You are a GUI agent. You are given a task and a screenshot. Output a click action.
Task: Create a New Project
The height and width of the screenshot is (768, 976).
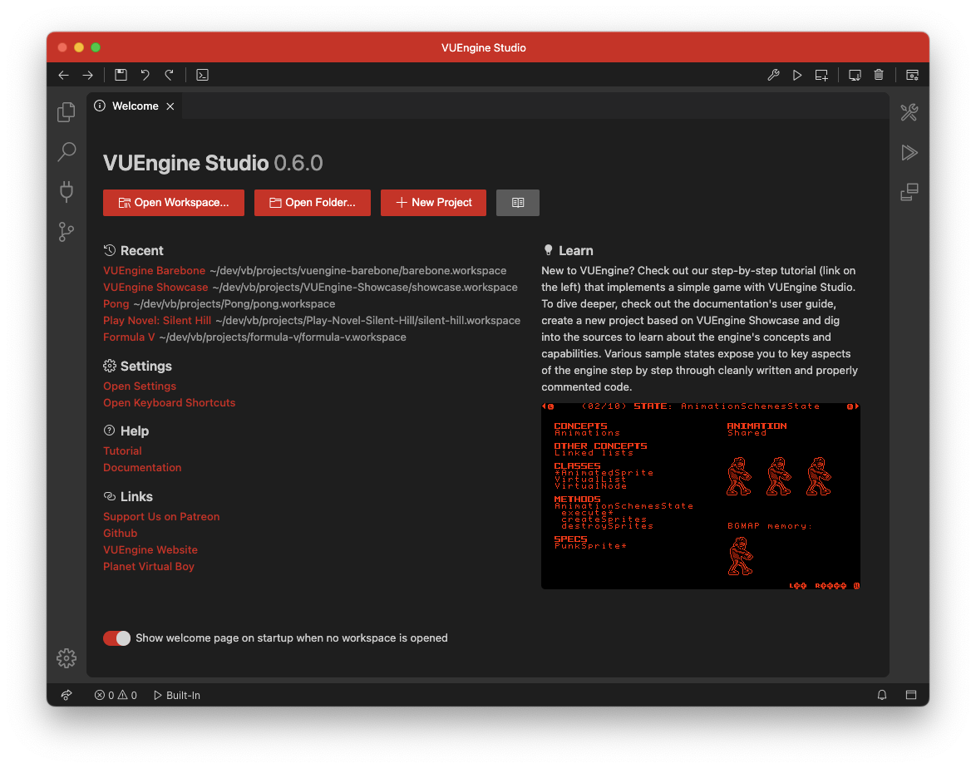click(x=433, y=203)
